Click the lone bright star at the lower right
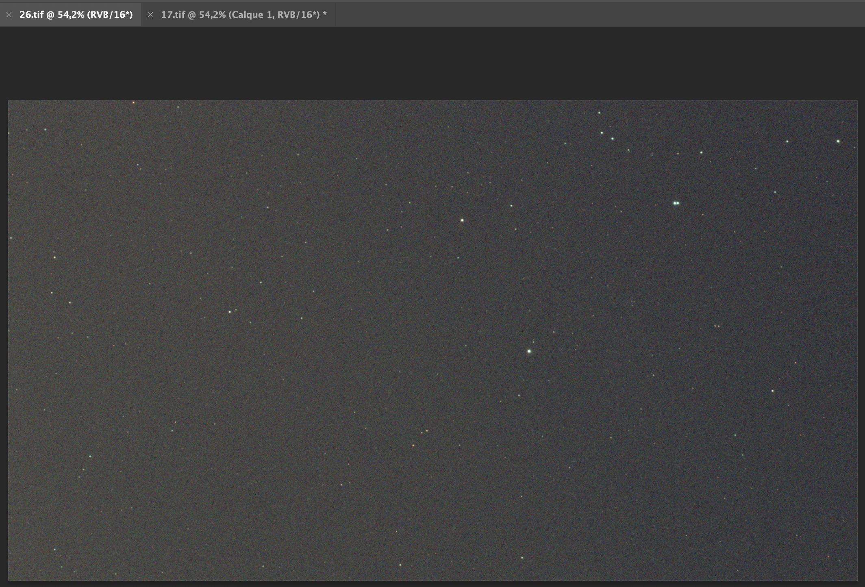This screenshot has width=865, height=587. click(772, 391)
